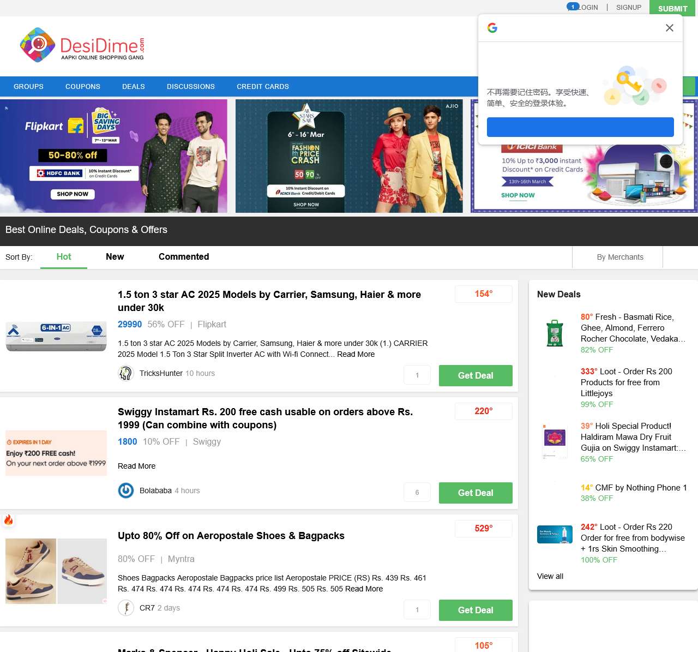
Task: Click the 154° vote score on the AC deal
Action: (x=484, y=294)
